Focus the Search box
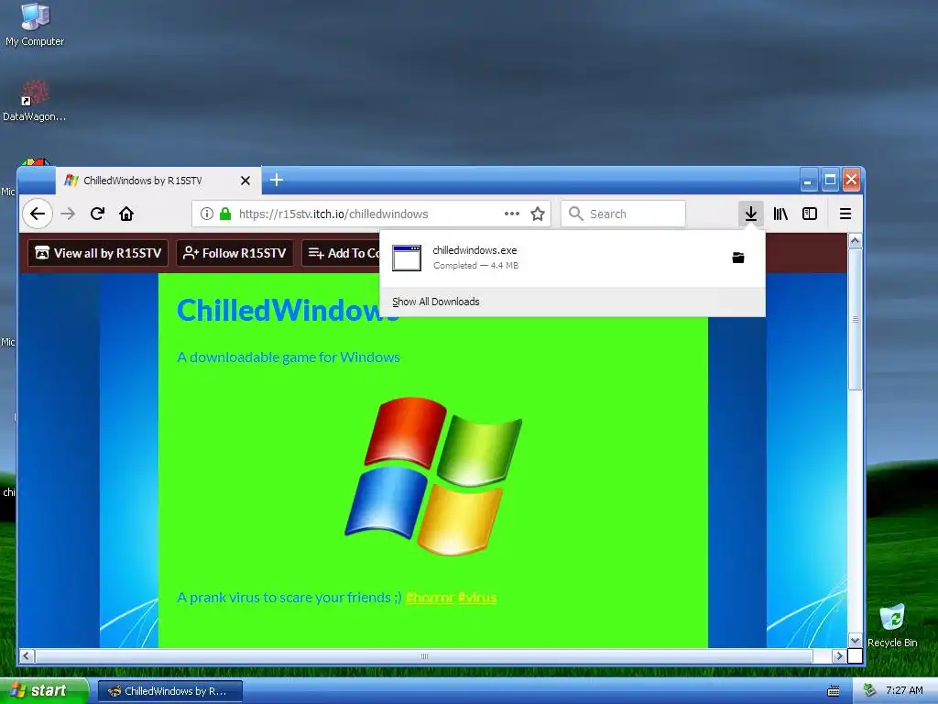Screen dimensions: 938x704 pos(623,214)
